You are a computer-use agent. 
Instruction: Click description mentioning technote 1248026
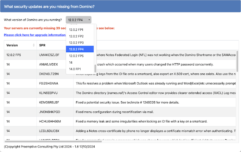tap(127, 102)
